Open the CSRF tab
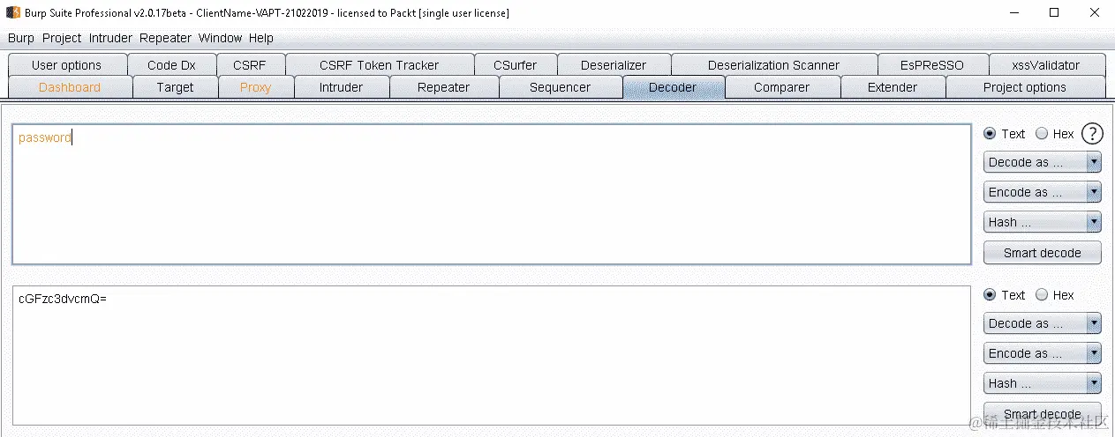This screenshot has height=437, width=1115. coord(250,65)
